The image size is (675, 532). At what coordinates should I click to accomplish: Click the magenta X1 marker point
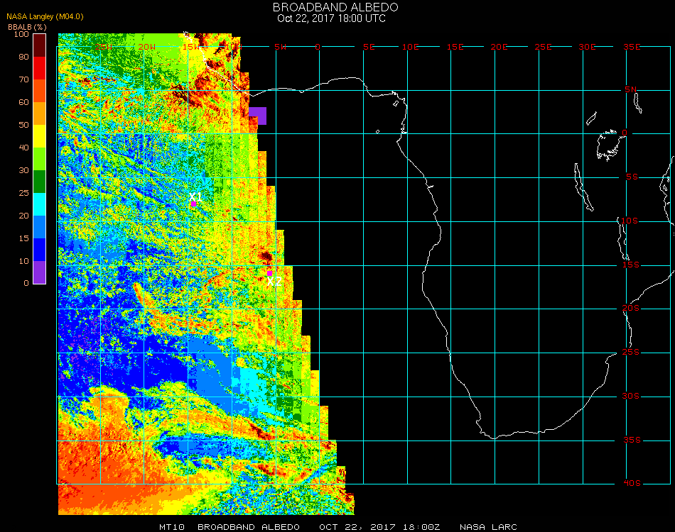pos(194,204)
